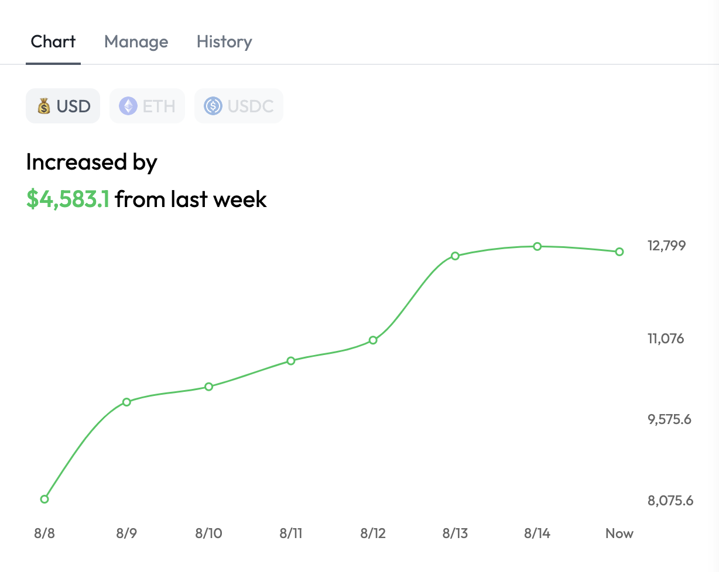Screen dimensions: 719x572
Task: Click the Now x-axis label
Action: [x=619, y=533]
